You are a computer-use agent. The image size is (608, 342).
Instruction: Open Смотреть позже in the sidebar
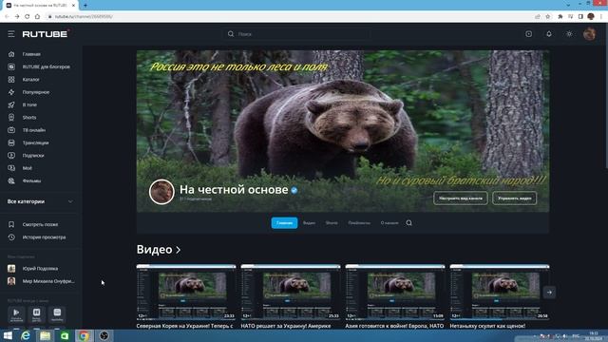tap(41, 224)
